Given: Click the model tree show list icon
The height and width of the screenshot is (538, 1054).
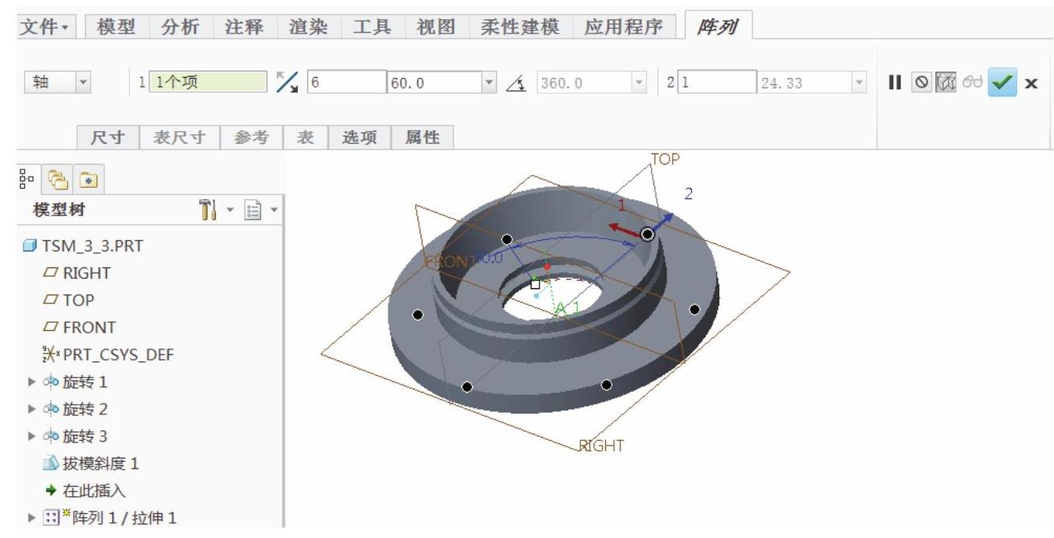Looking at the screenshot, I should click(254, 211).
